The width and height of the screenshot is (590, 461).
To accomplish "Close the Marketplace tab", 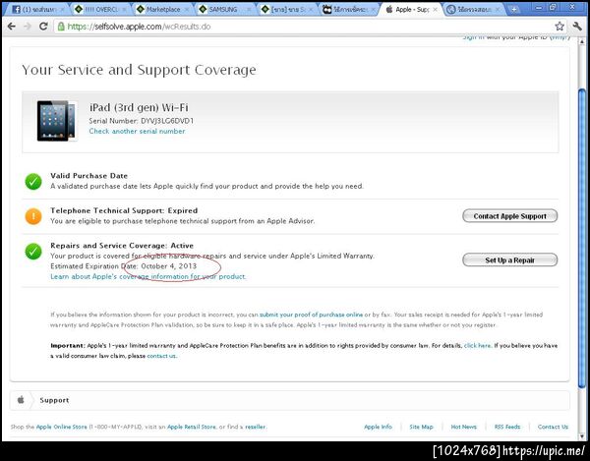I will pyautogui.click(x=186, y=10).
